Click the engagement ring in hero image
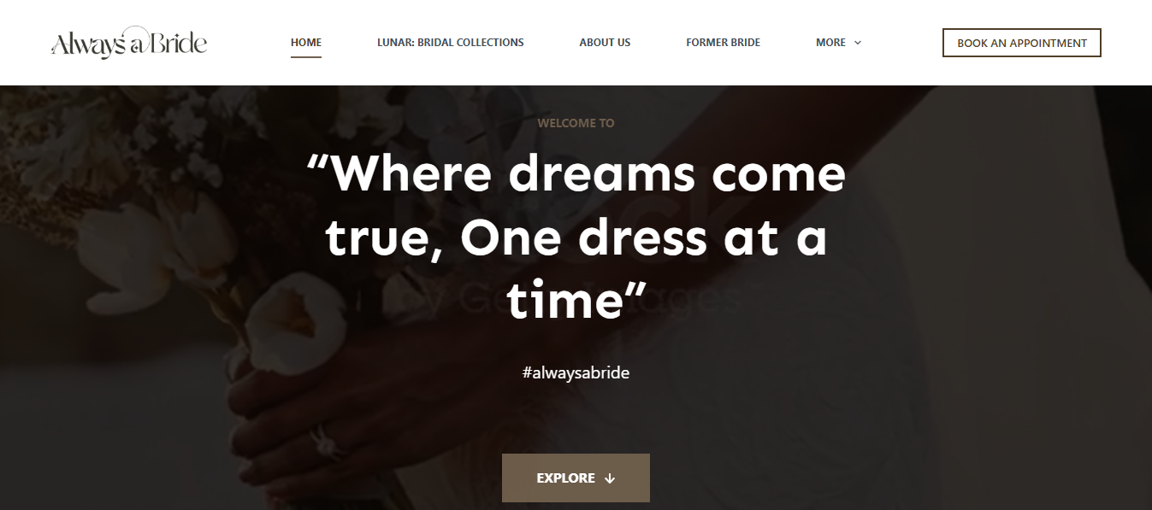 click(x=324, y=441)
